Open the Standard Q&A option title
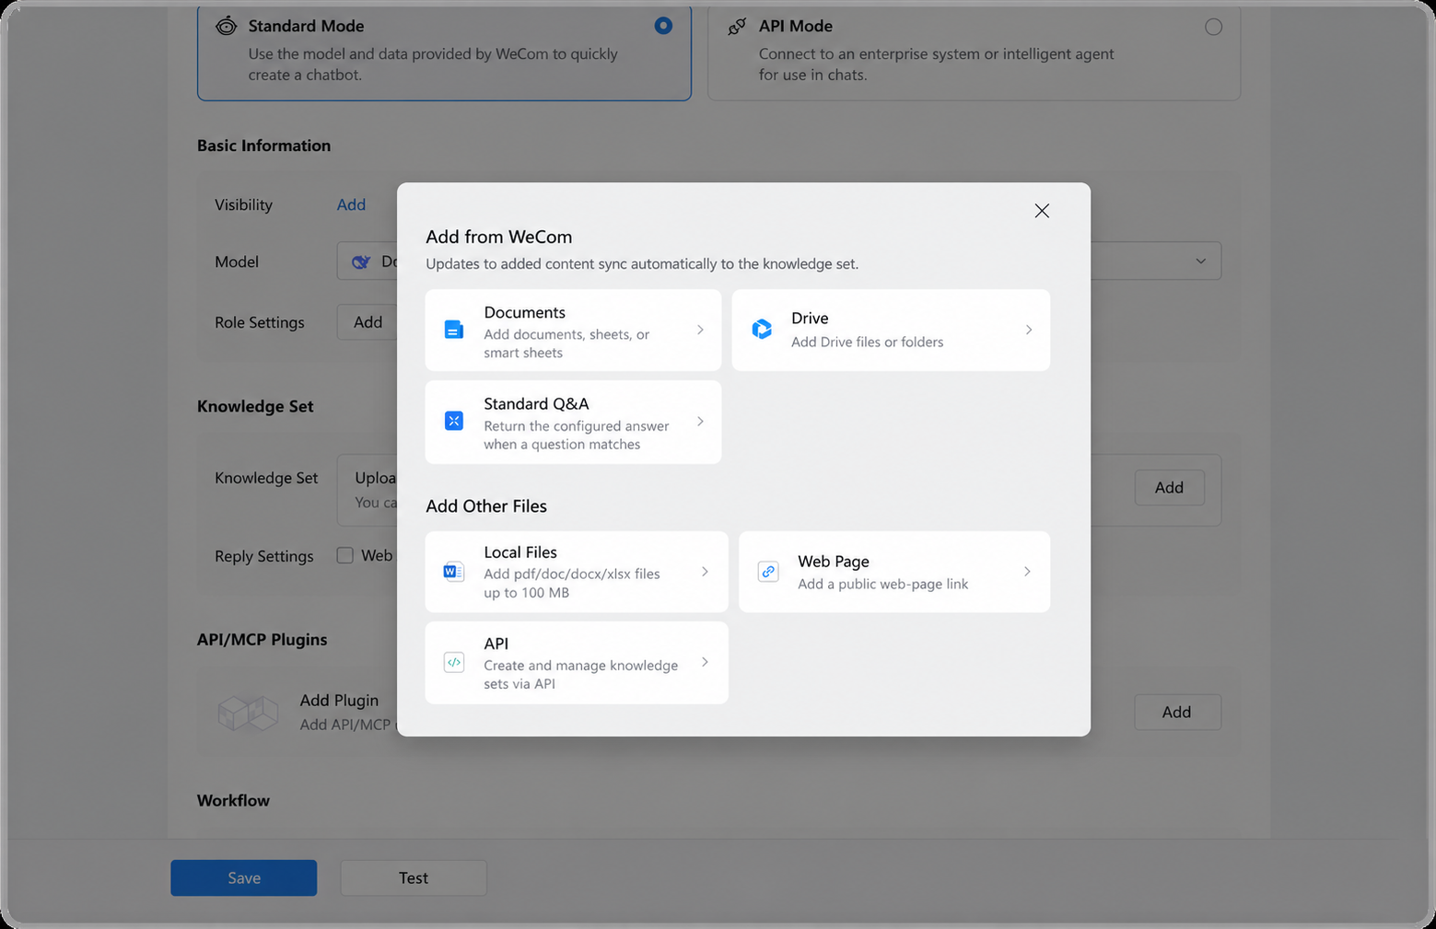The image size is (1436, 929). pos(536,403)
